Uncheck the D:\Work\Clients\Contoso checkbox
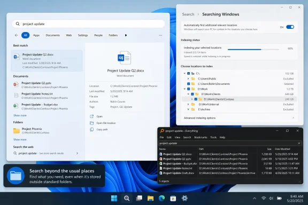The width and height of the screenshot is (308, 205). pyautogui.click(x=196, y=99)
